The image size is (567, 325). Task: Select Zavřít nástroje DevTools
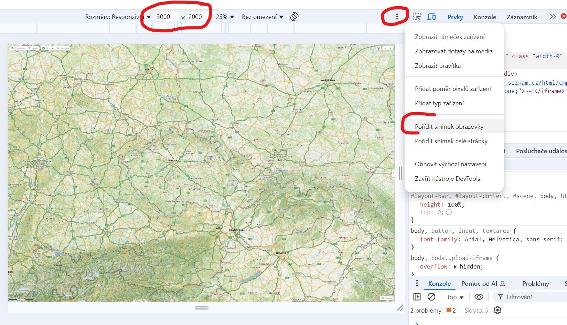(454, 179)
